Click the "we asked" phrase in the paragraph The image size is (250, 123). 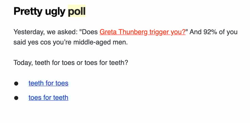(62, 32)
